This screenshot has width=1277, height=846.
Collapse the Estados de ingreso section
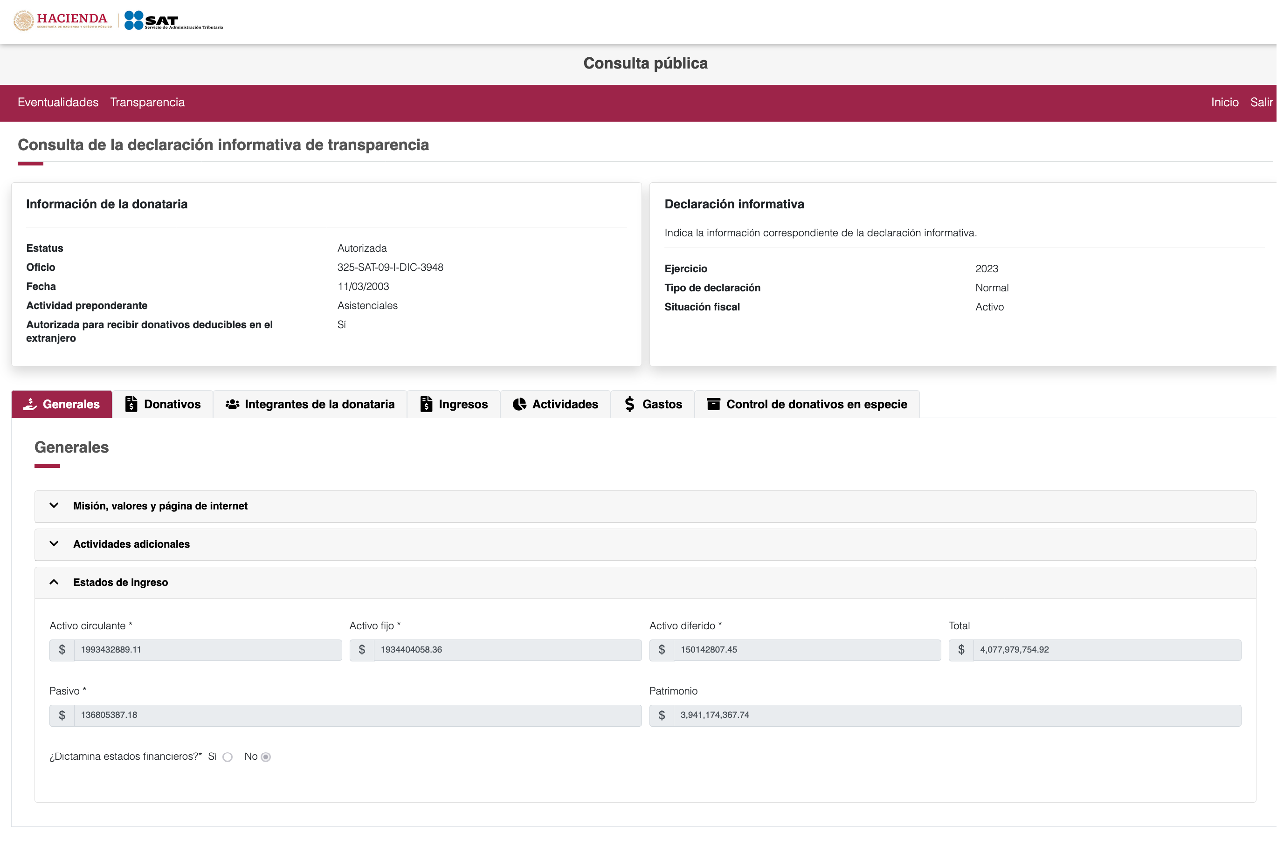coord(120,582)
